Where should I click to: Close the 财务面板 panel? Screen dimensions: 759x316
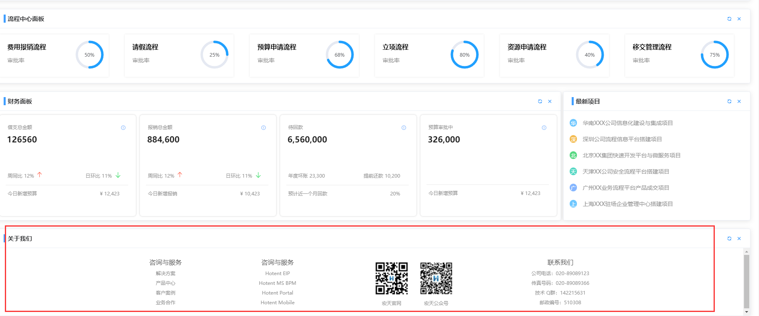click(x=550, y=102)
